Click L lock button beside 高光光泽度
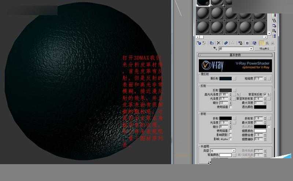Image resolution: width=293 pixels, height=181 pixels. pyautogui.click(x=238, y=95)
